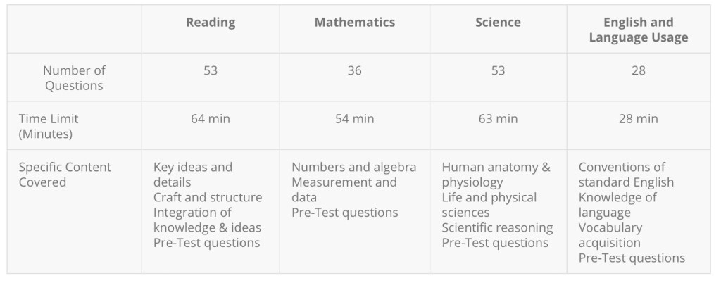Viewport: 721px width, 283px height.
Task: Click the English and Language Usage header
Action: [638, 30]
